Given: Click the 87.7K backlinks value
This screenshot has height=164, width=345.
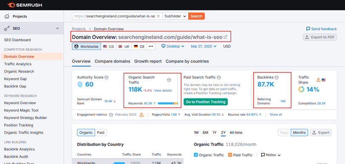Looking at the screenshot, I should 266,84.
